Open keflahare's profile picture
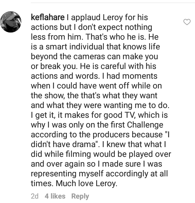The image size is (195, 203). pyautogui.click(x=11, y=22)
